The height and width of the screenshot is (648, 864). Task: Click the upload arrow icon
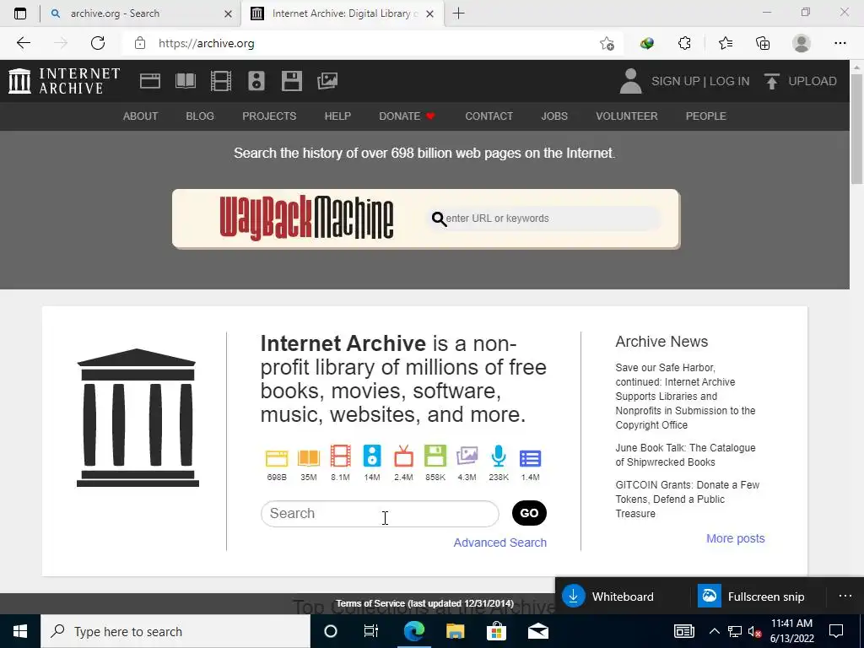(771, 81)
